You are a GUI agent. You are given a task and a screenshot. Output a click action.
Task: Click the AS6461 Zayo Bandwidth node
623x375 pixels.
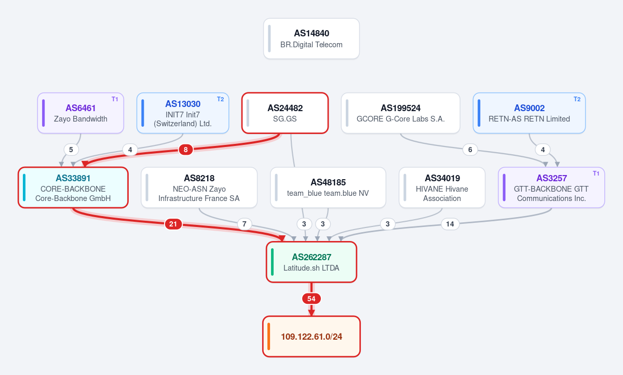pyautogui.click(x=80, y=113)
